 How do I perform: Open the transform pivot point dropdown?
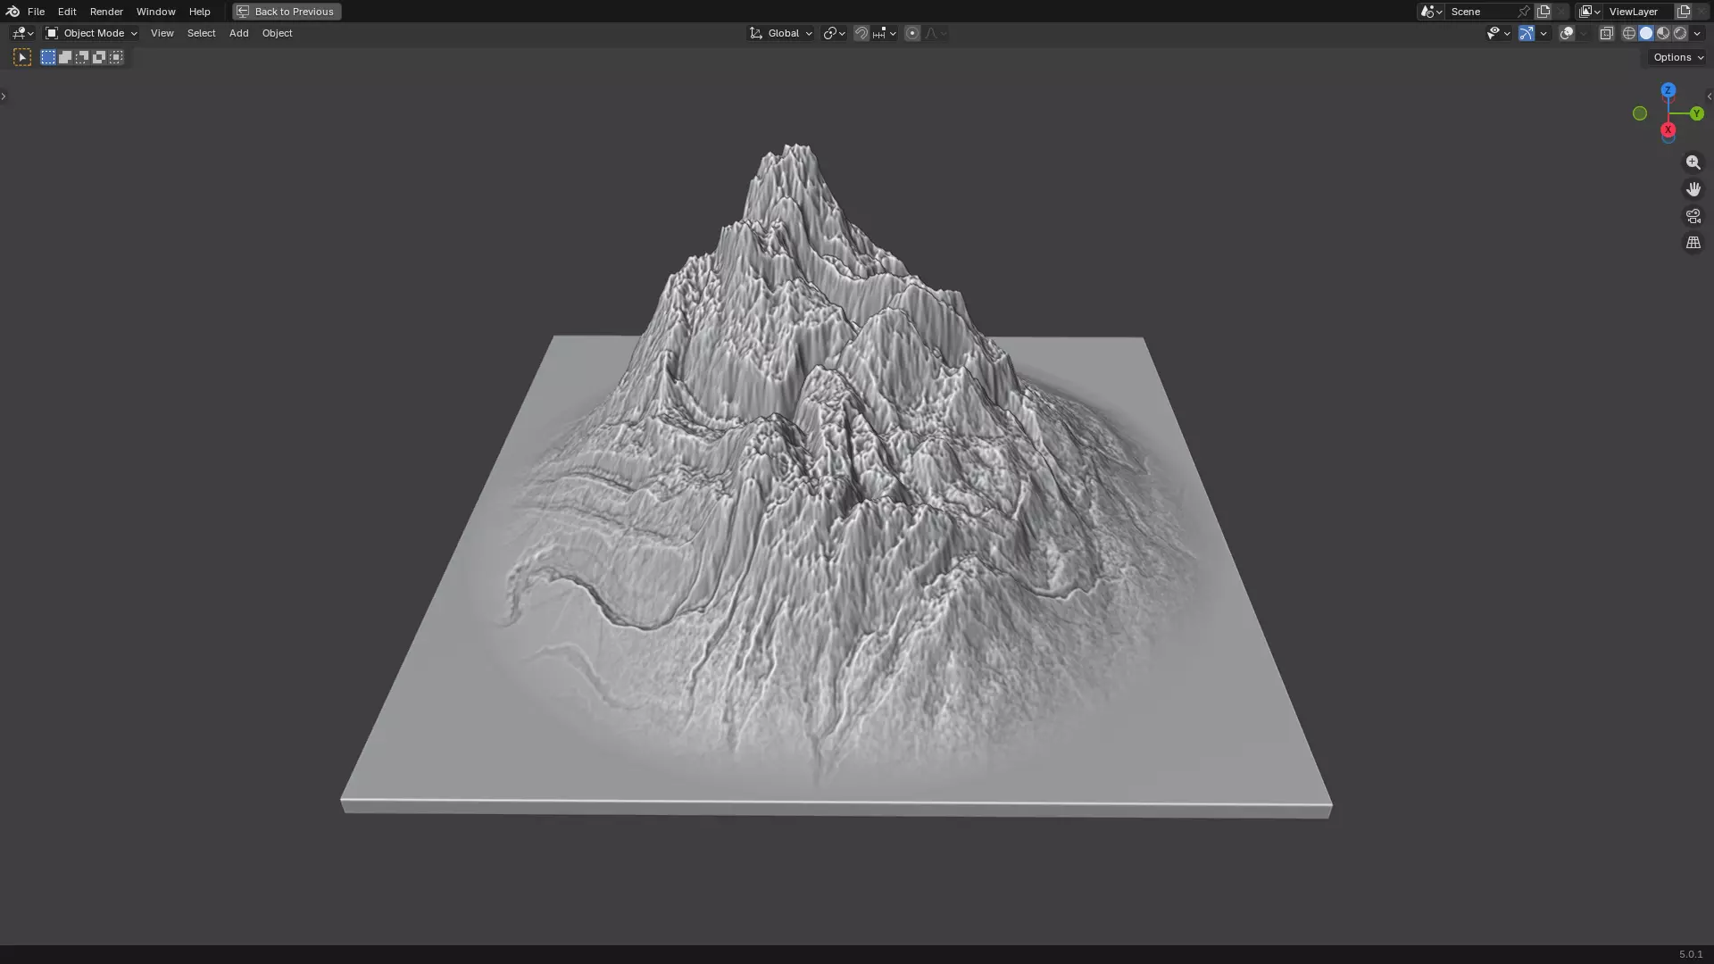click(834, 33)
